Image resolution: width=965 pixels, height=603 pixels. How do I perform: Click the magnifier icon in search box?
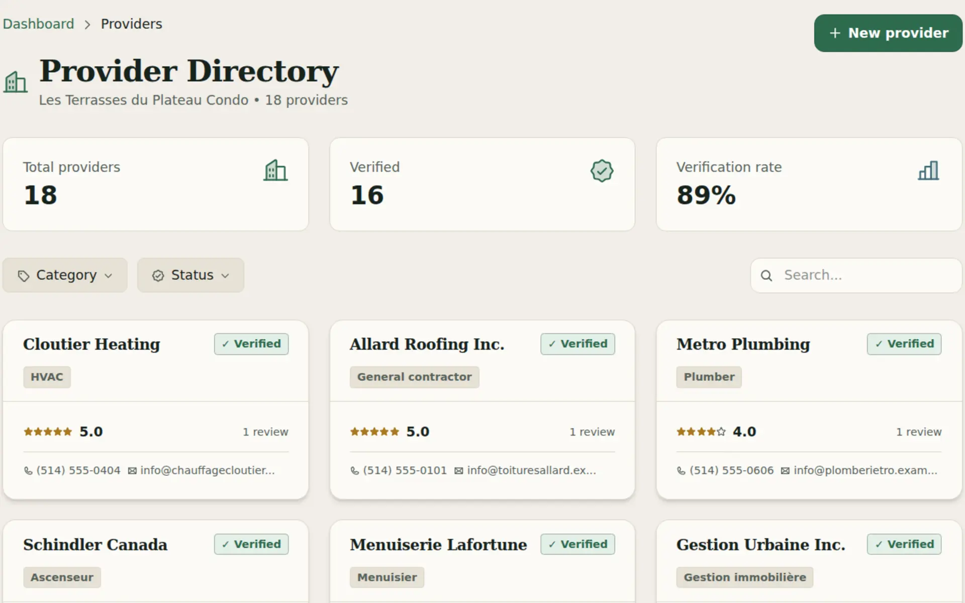click(x=766, y=275)
